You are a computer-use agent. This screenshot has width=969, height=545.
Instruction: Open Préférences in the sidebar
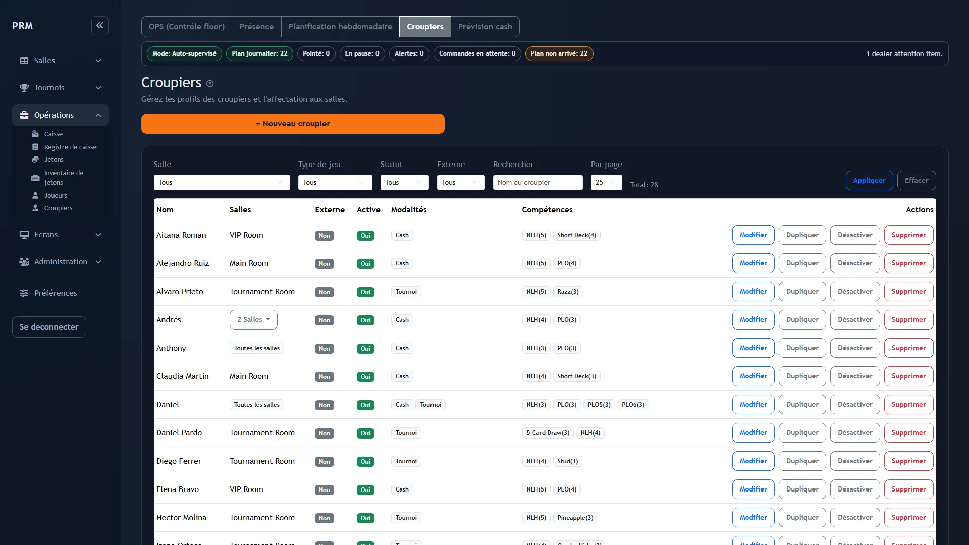56,293
